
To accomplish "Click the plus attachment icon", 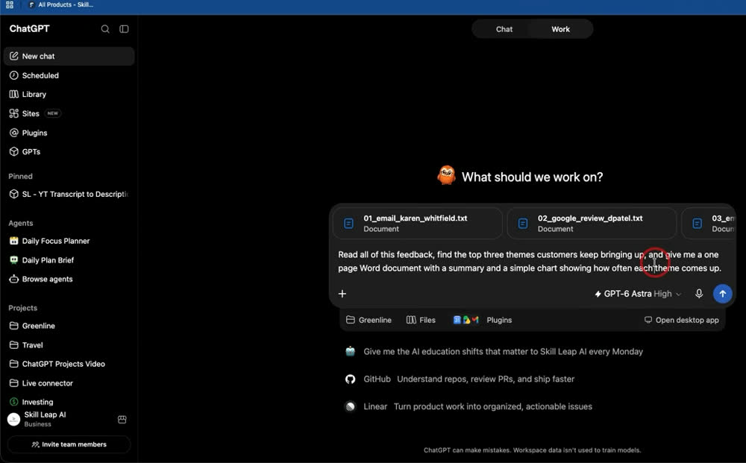I will [x=342, y=294].
